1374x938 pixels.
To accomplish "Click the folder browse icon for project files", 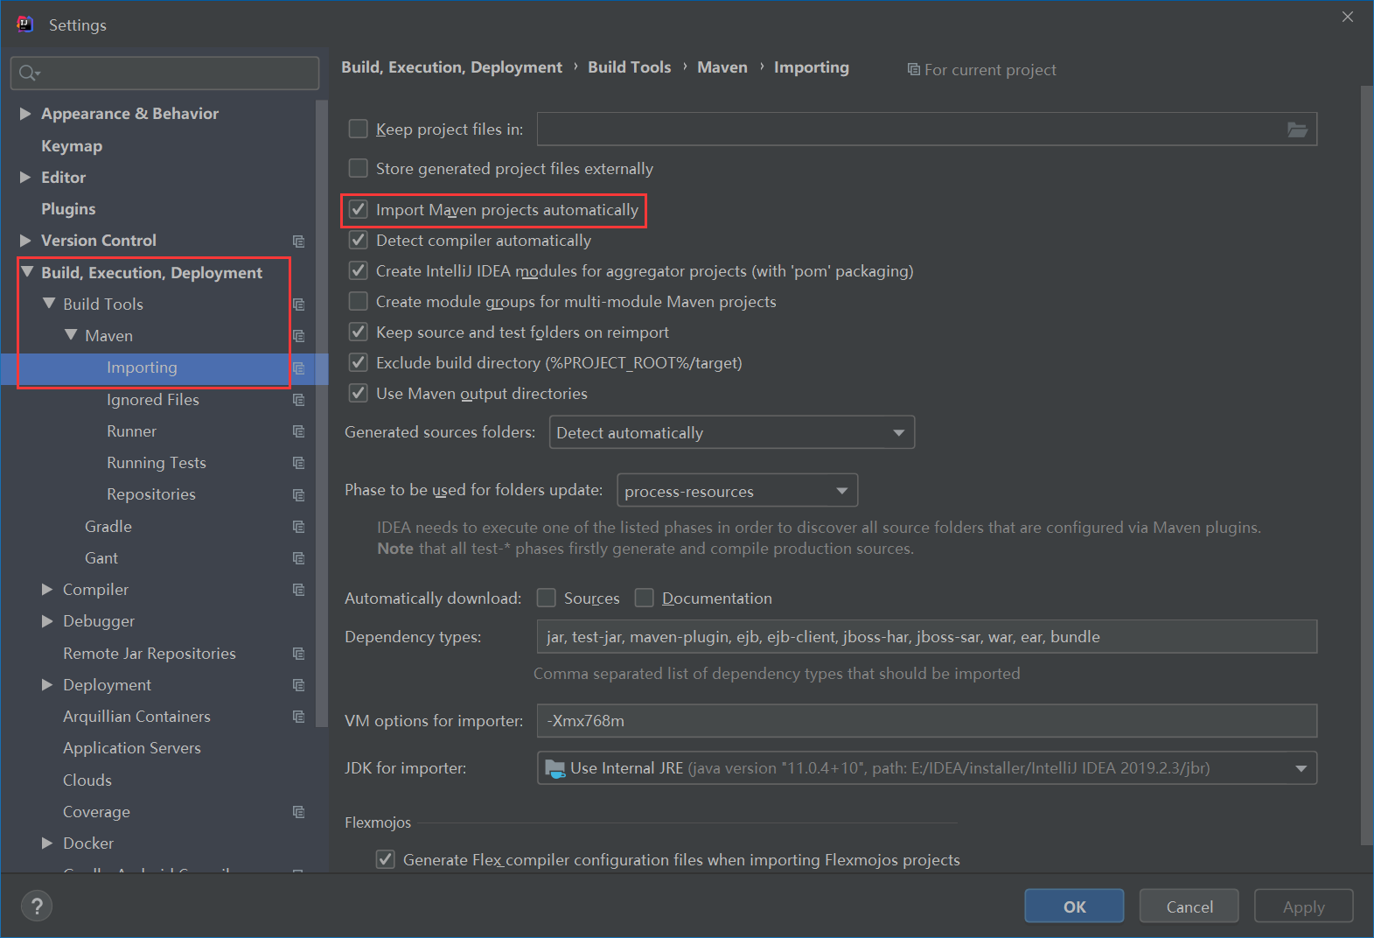I will [1297, 129].
